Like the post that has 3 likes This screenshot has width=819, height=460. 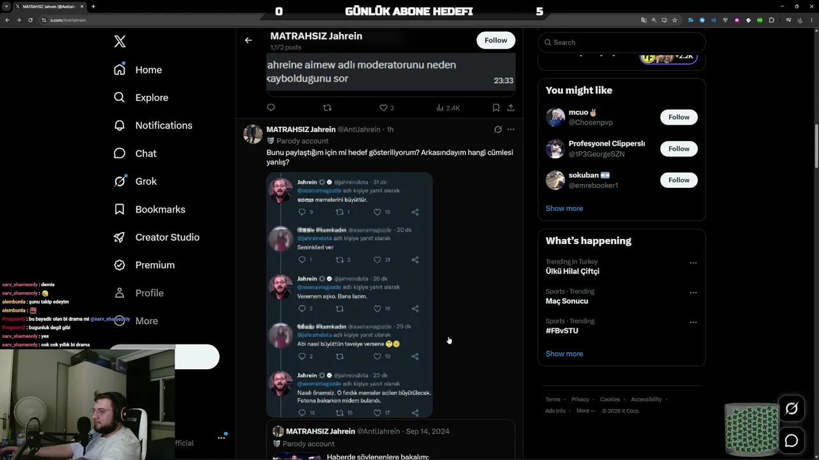coord(386,108)
